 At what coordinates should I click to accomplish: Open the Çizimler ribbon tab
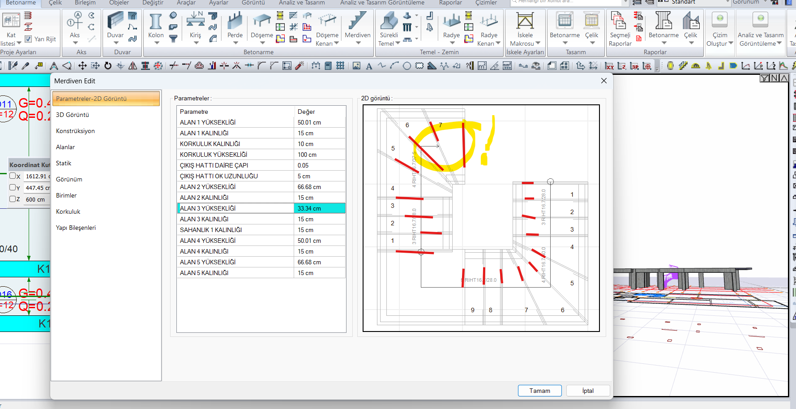[x=486, y=3]
